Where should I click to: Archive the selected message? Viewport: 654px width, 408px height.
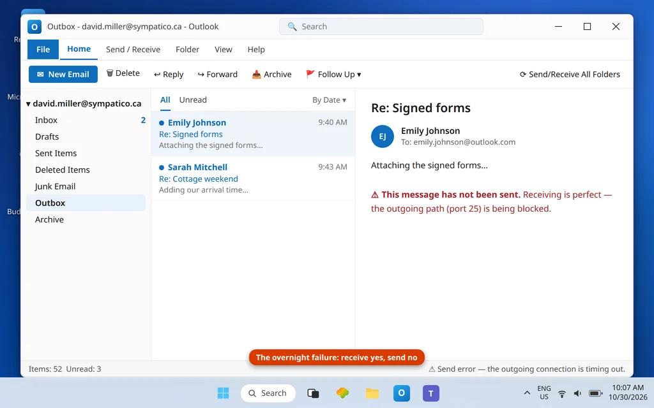click(x=271, y=74)
